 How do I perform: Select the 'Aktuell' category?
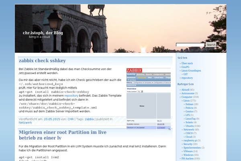click(x=185, y=90)
